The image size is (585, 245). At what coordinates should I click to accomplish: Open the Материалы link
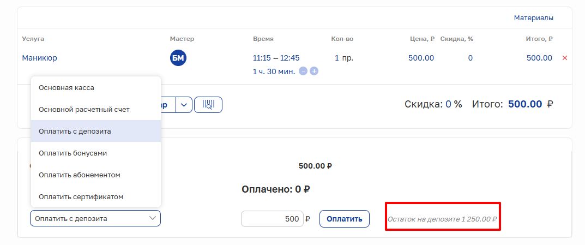(x=533, y=18)
